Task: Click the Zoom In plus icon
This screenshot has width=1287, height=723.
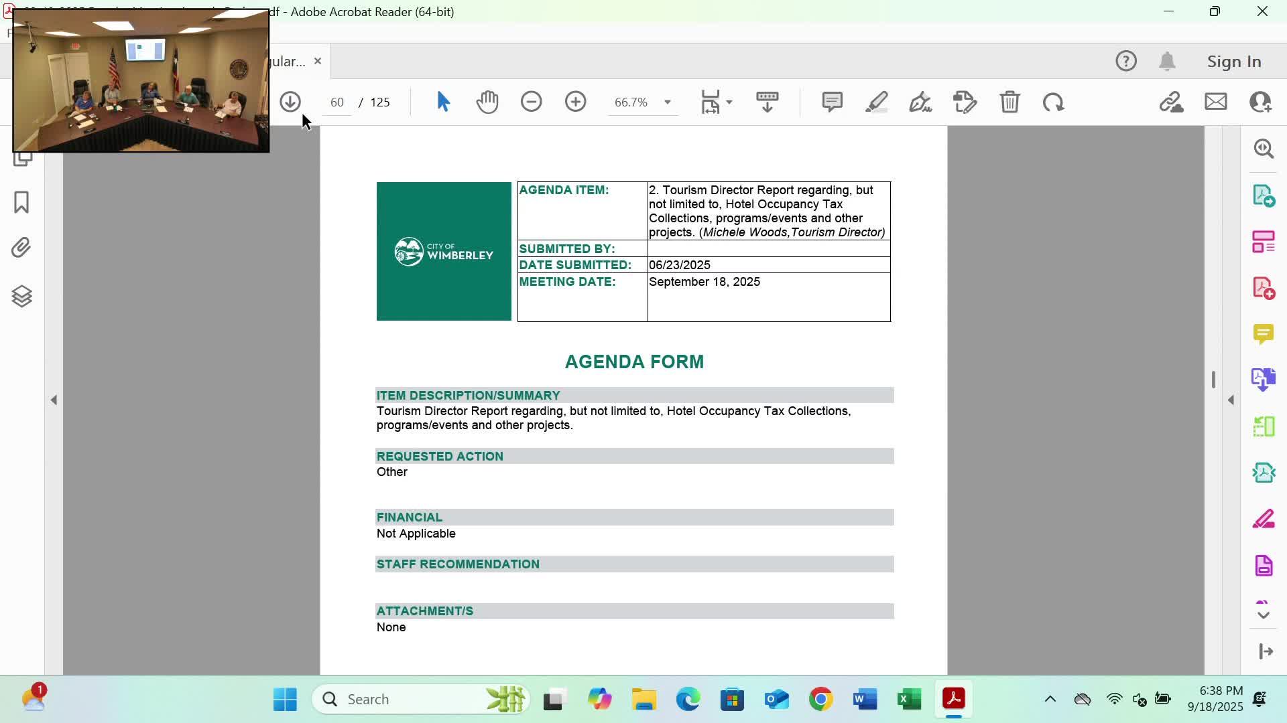Action: click(575, 102)
